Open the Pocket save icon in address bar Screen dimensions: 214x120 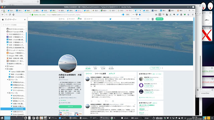click(x=137, y=15)
